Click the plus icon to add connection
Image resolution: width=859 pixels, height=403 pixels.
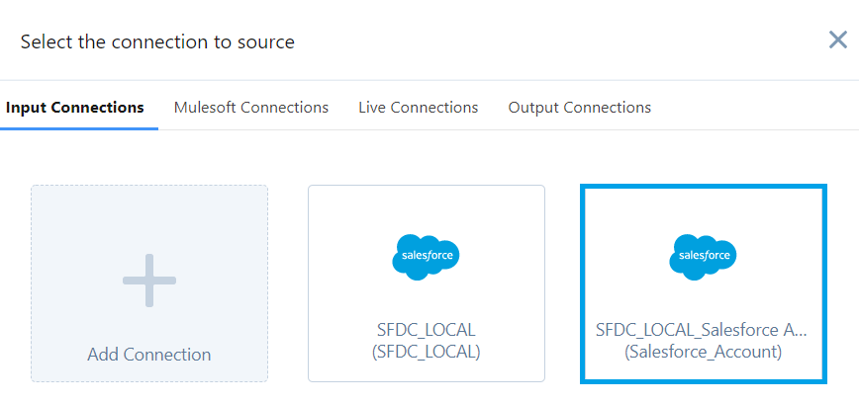149,281
